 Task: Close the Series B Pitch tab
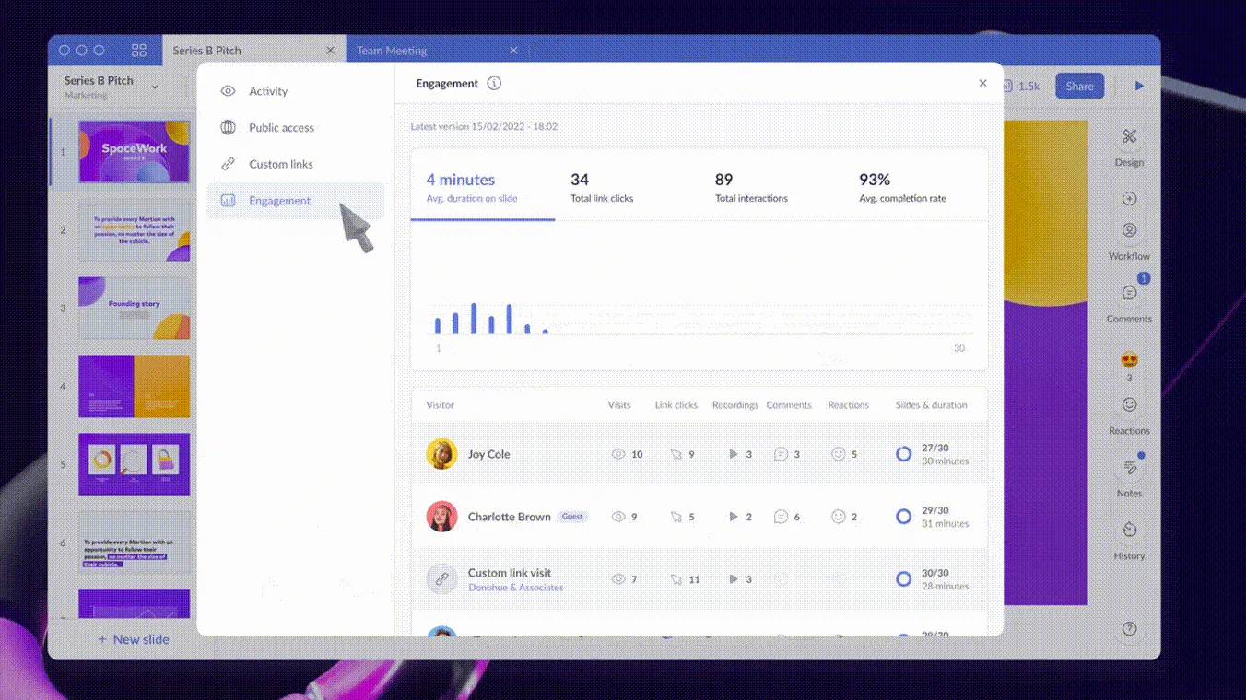pos(330,51)
